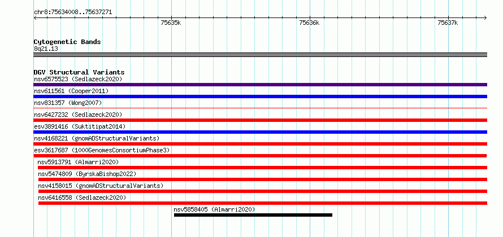The height and width of the screenshot is (237, 503).
Task: Open nsv4158015 (gnomADStructuralVariants) label
Action: 101,186
